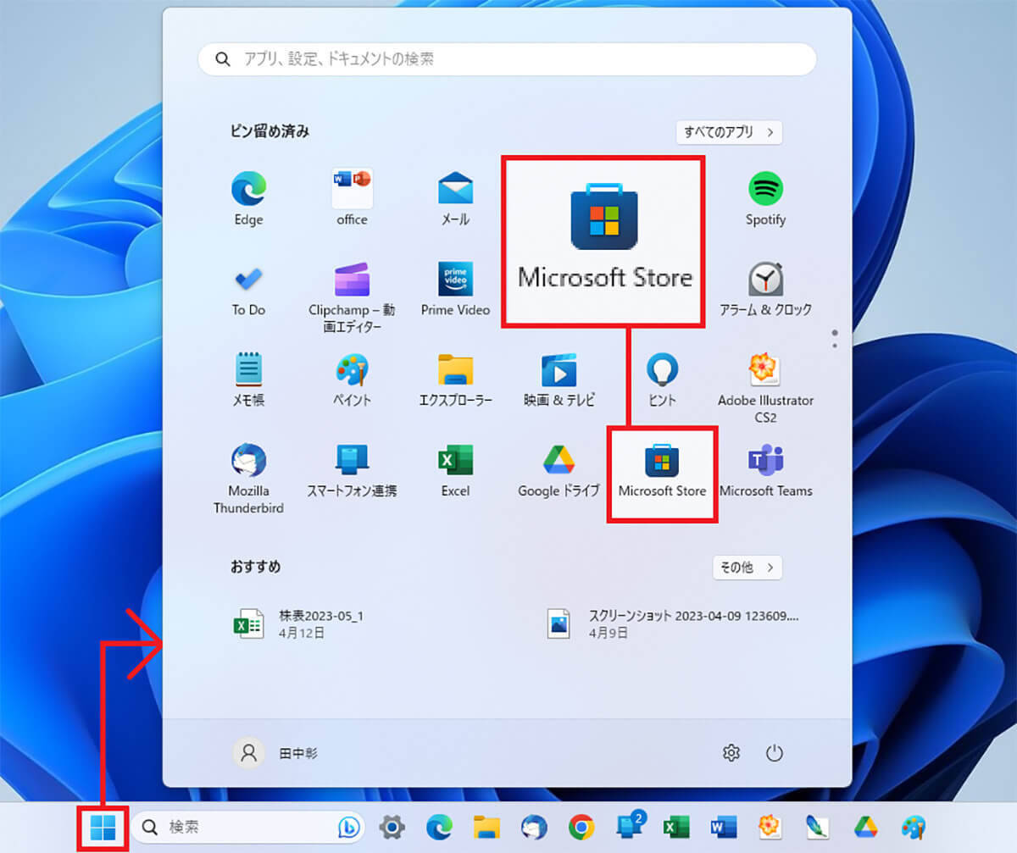Click the pinned apps page indicator dots

pos(835,339)
